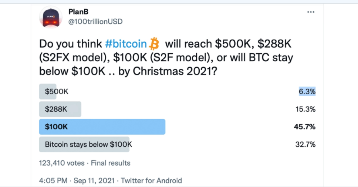Viewport: 358px width, 187px height.
Task: Click the bold 45.7% poll result
Action: pyautogui.click(x=304, y=127)
